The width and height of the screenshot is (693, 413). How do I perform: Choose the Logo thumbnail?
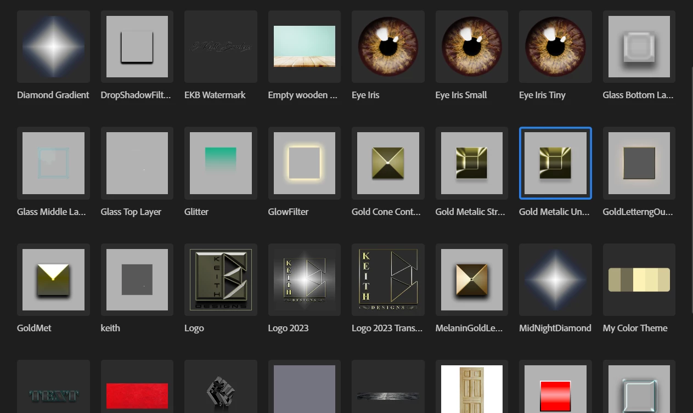(x=221, y=280)
